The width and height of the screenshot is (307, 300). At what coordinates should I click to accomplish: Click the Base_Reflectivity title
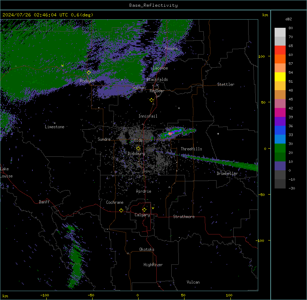(153, 5)
